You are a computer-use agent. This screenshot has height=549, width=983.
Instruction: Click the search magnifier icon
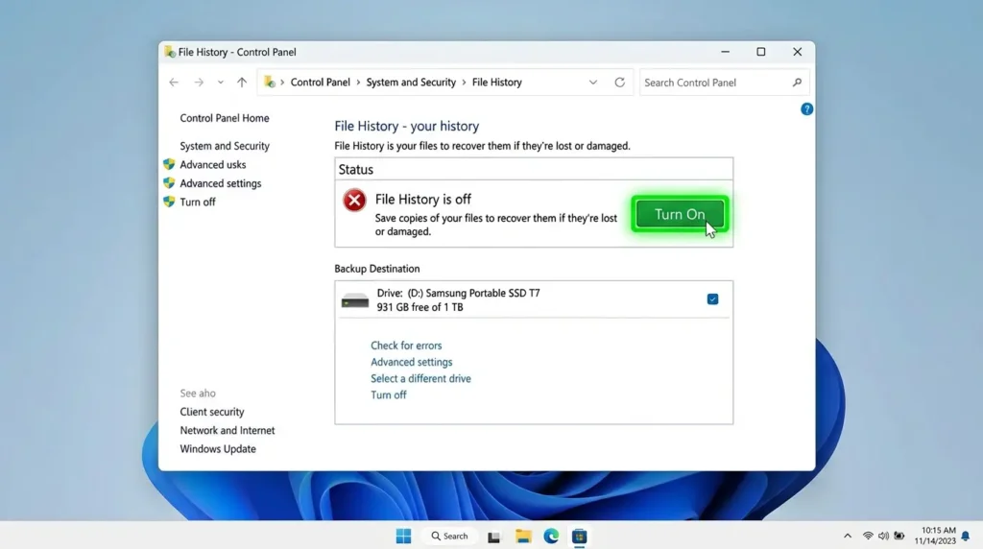(797, 83)
